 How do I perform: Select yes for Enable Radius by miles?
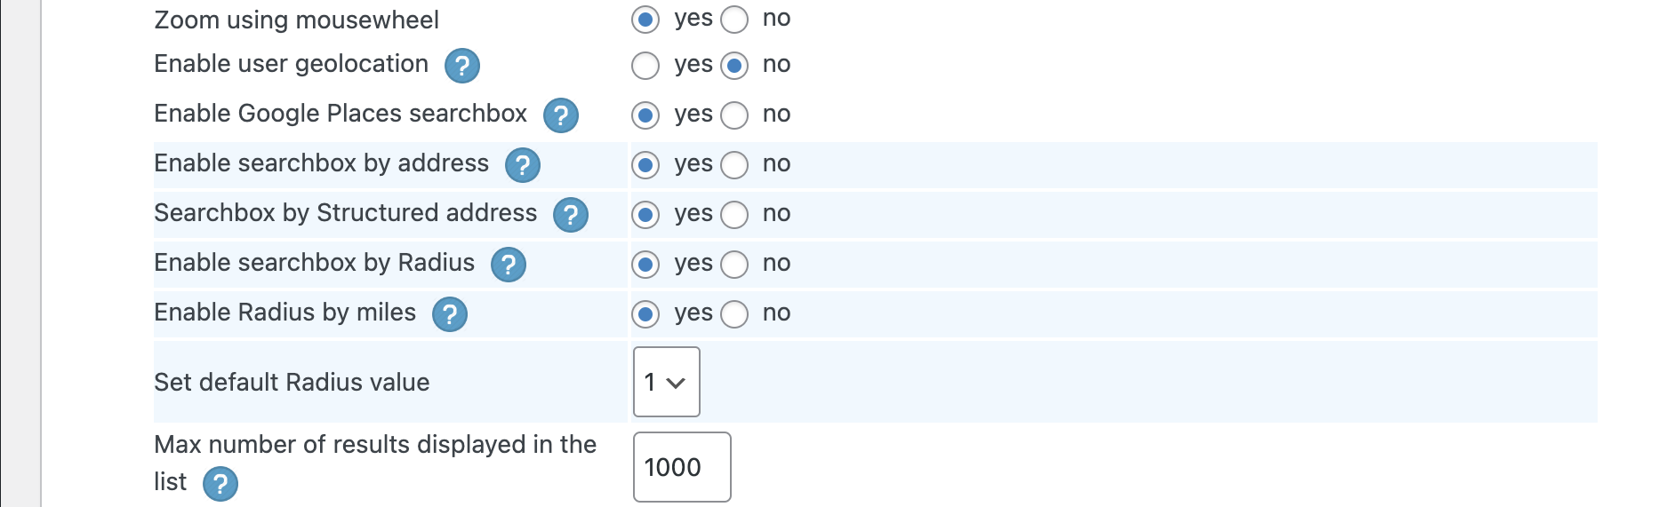point(645,314)
